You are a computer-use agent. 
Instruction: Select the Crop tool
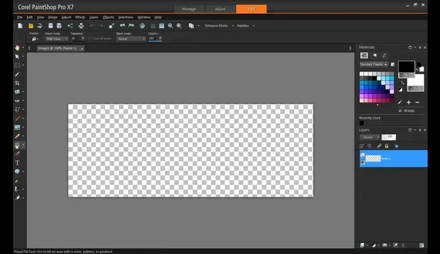[x=18, y=83]
